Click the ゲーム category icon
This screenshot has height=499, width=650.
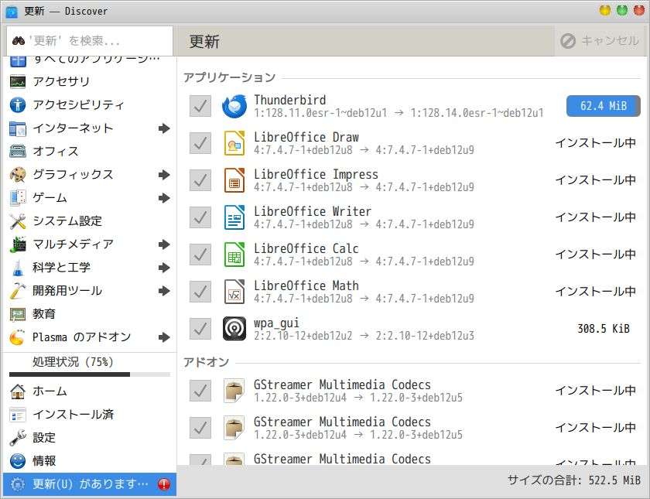18,198
